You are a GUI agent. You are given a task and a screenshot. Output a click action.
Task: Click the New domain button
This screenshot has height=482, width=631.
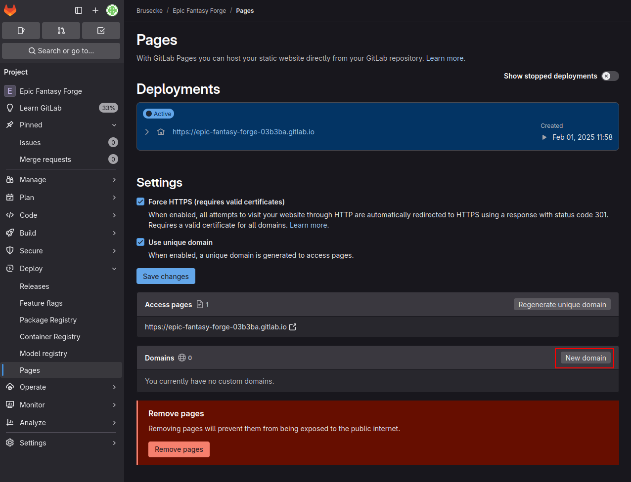coord(586,358)
